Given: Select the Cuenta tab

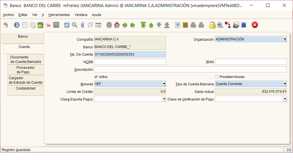Looking at the screenshot, I should (24, 49).
